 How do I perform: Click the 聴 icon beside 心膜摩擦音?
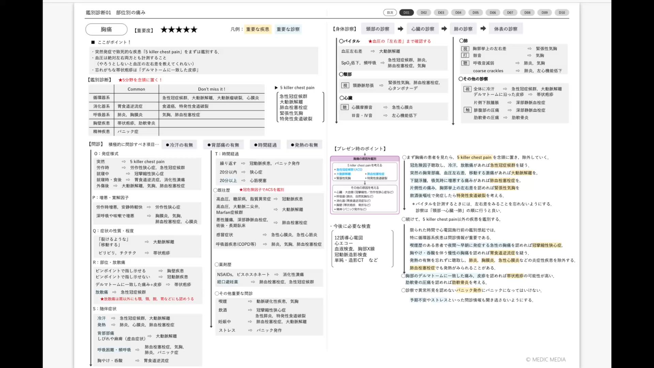(x=344, y=107)
